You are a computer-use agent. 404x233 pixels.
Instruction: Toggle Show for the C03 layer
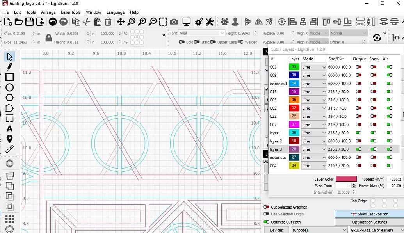pos(374,67)
